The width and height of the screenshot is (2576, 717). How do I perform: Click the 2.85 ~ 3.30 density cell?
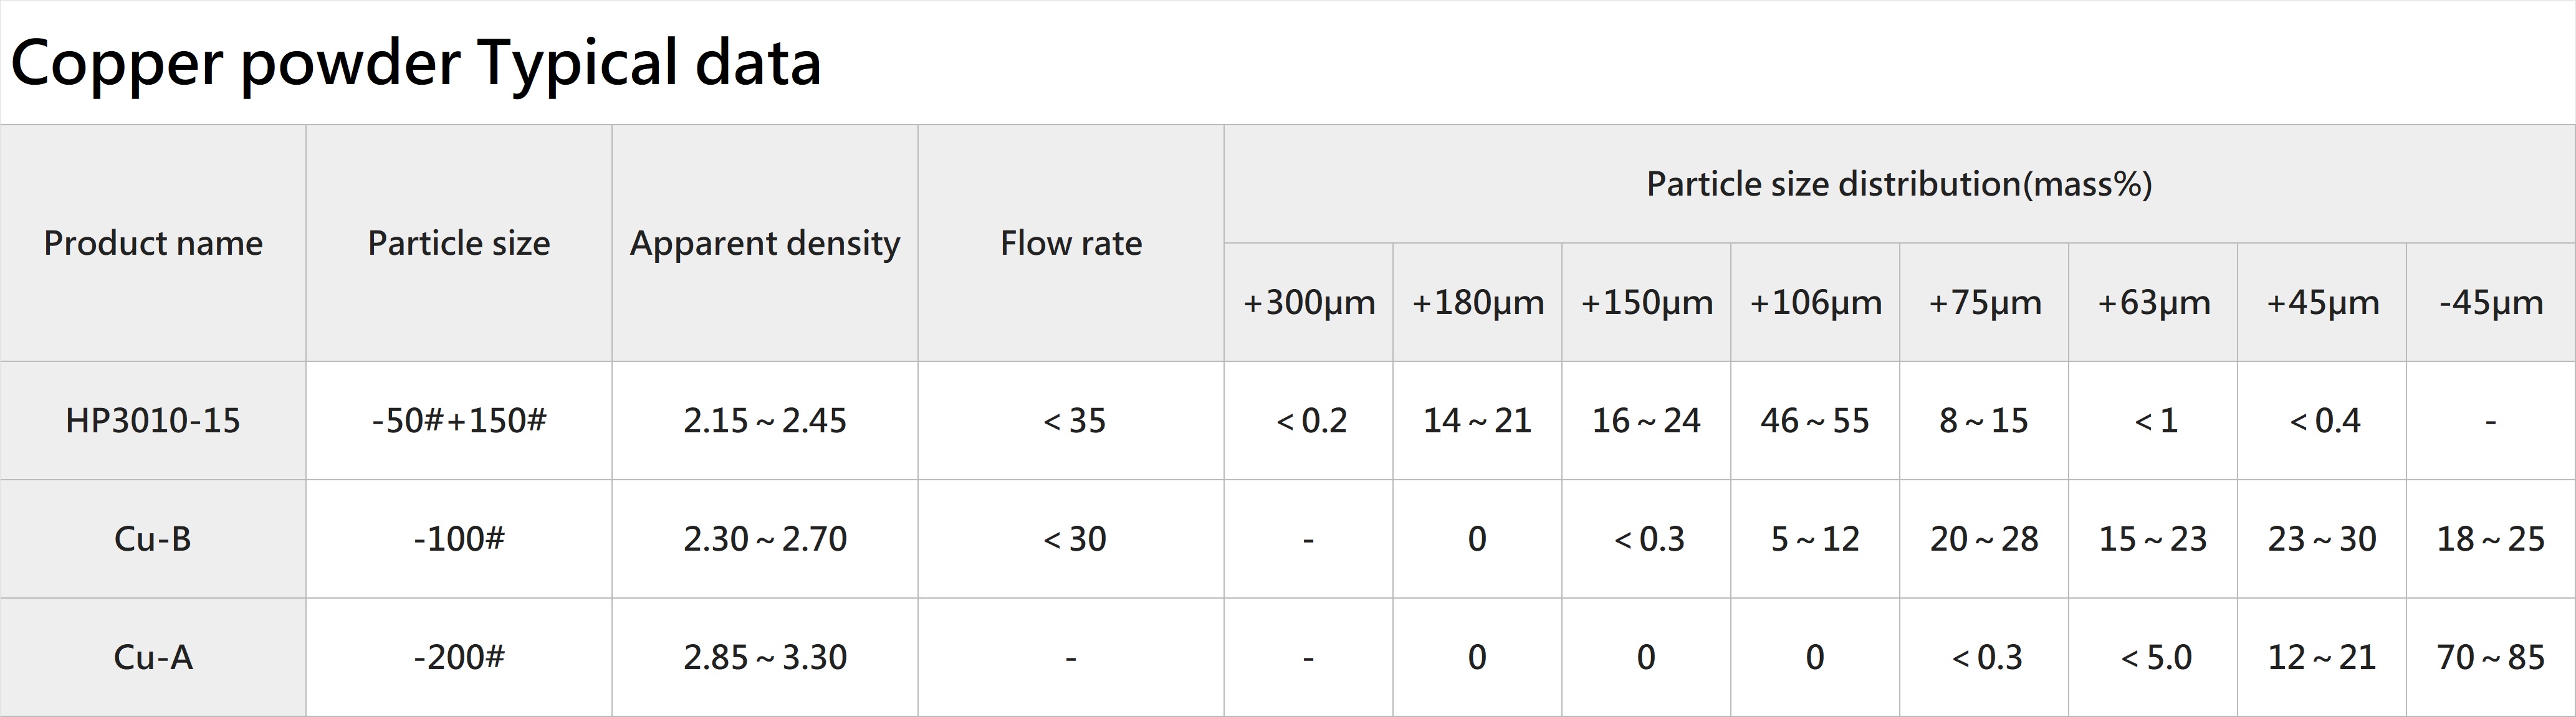click(765, 657)
